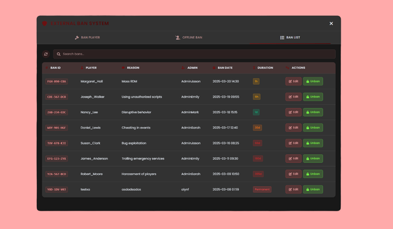Click the ban ID badge in Robert_Moore's row
The width and height of the screenshot is (393, 229).
pyautogui.click(x=56, y=174)
